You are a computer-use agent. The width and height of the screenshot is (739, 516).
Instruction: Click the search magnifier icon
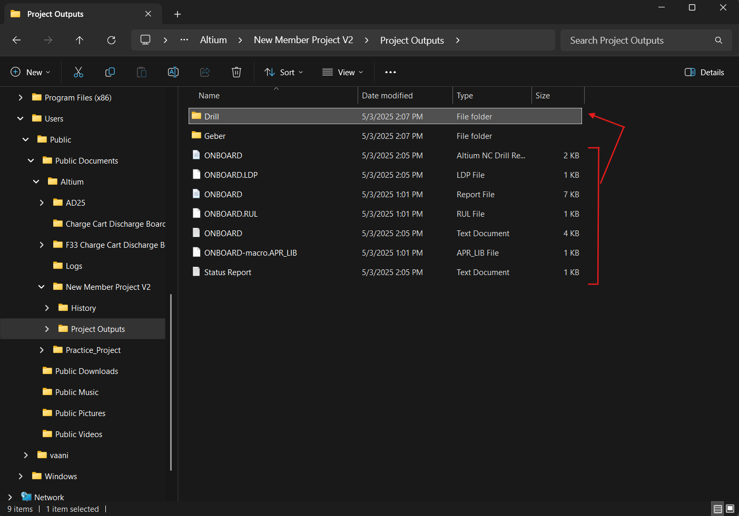tap(718, 41)
